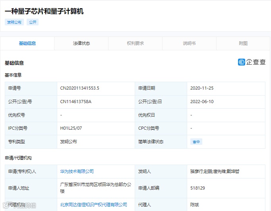Click the 优先权号 label cell
This screenshot has height=211, width=271.
[x=31, y=115]
